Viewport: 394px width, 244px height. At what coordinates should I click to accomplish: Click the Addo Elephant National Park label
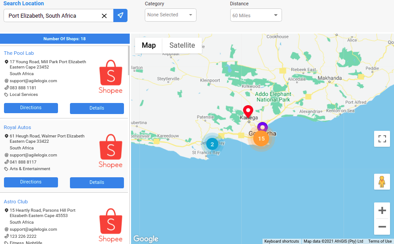tap(273, 97)
